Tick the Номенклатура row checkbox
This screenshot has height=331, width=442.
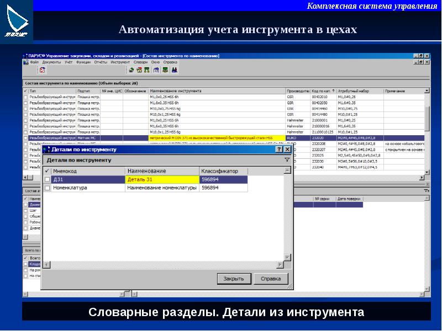48,188
